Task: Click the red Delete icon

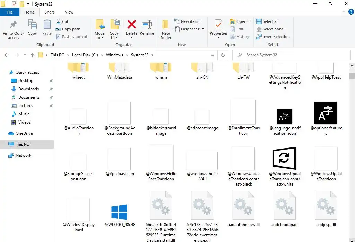Action: (x=131, y=25)
